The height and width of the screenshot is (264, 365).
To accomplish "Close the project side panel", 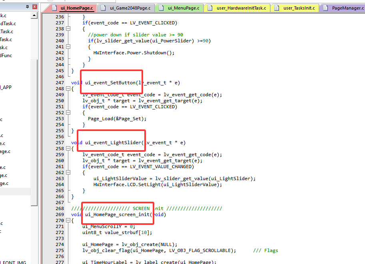I will tap(34, 6).
